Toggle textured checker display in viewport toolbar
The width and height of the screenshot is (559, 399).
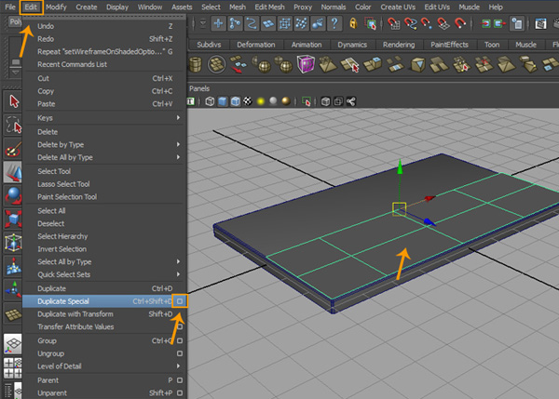coord(250,101)
